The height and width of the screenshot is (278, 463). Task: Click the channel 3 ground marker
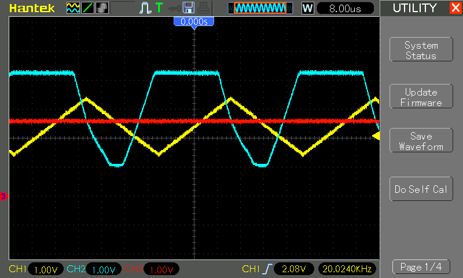coord(3,196)
